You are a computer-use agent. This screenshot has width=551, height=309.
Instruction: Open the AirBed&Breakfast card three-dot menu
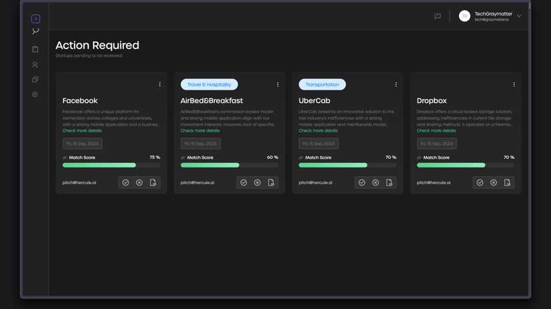277,84
